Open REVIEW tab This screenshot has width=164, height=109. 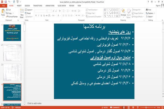click(72, 6)
